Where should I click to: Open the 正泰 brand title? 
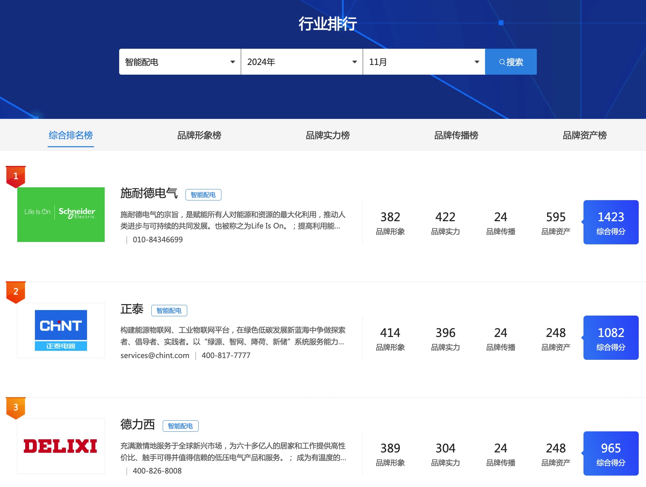click(x=132, y=309)
